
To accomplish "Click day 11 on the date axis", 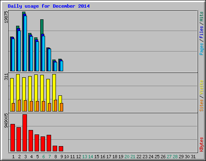I will (72, 157).
